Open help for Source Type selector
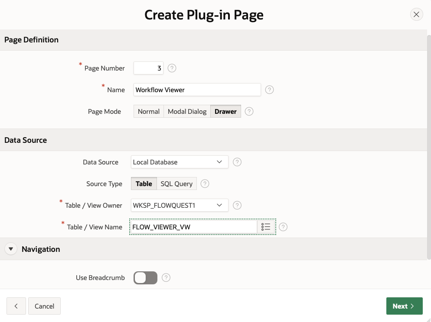The height and width of the screenshot is (322, 431). (x=205, y=184)
